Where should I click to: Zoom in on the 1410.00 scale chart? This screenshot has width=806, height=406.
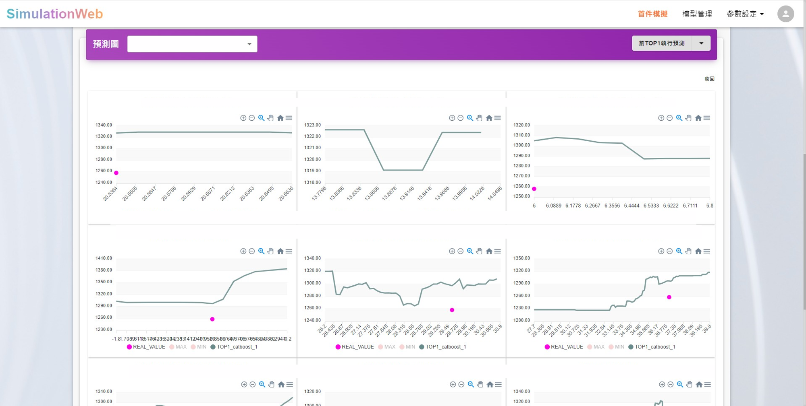[x=243, y=251]
